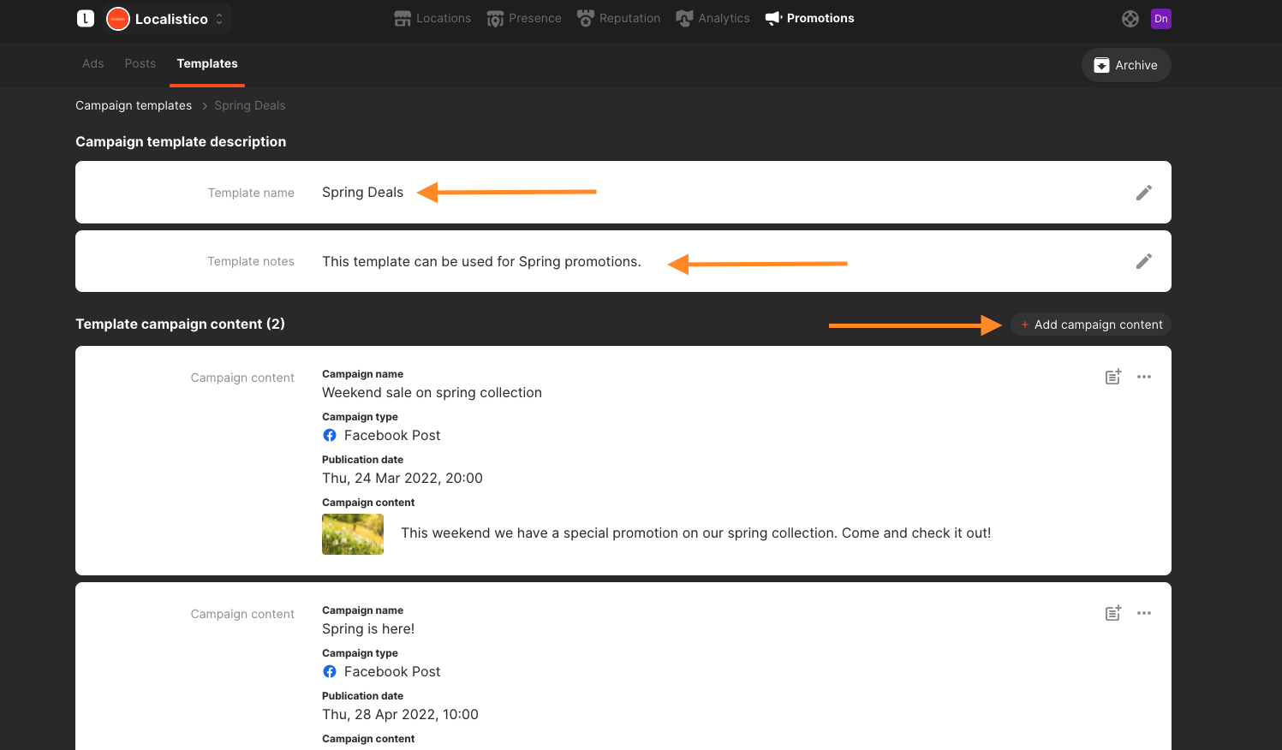
Task: Click Add campaign content button
Action: click(x=1091, y=324)
